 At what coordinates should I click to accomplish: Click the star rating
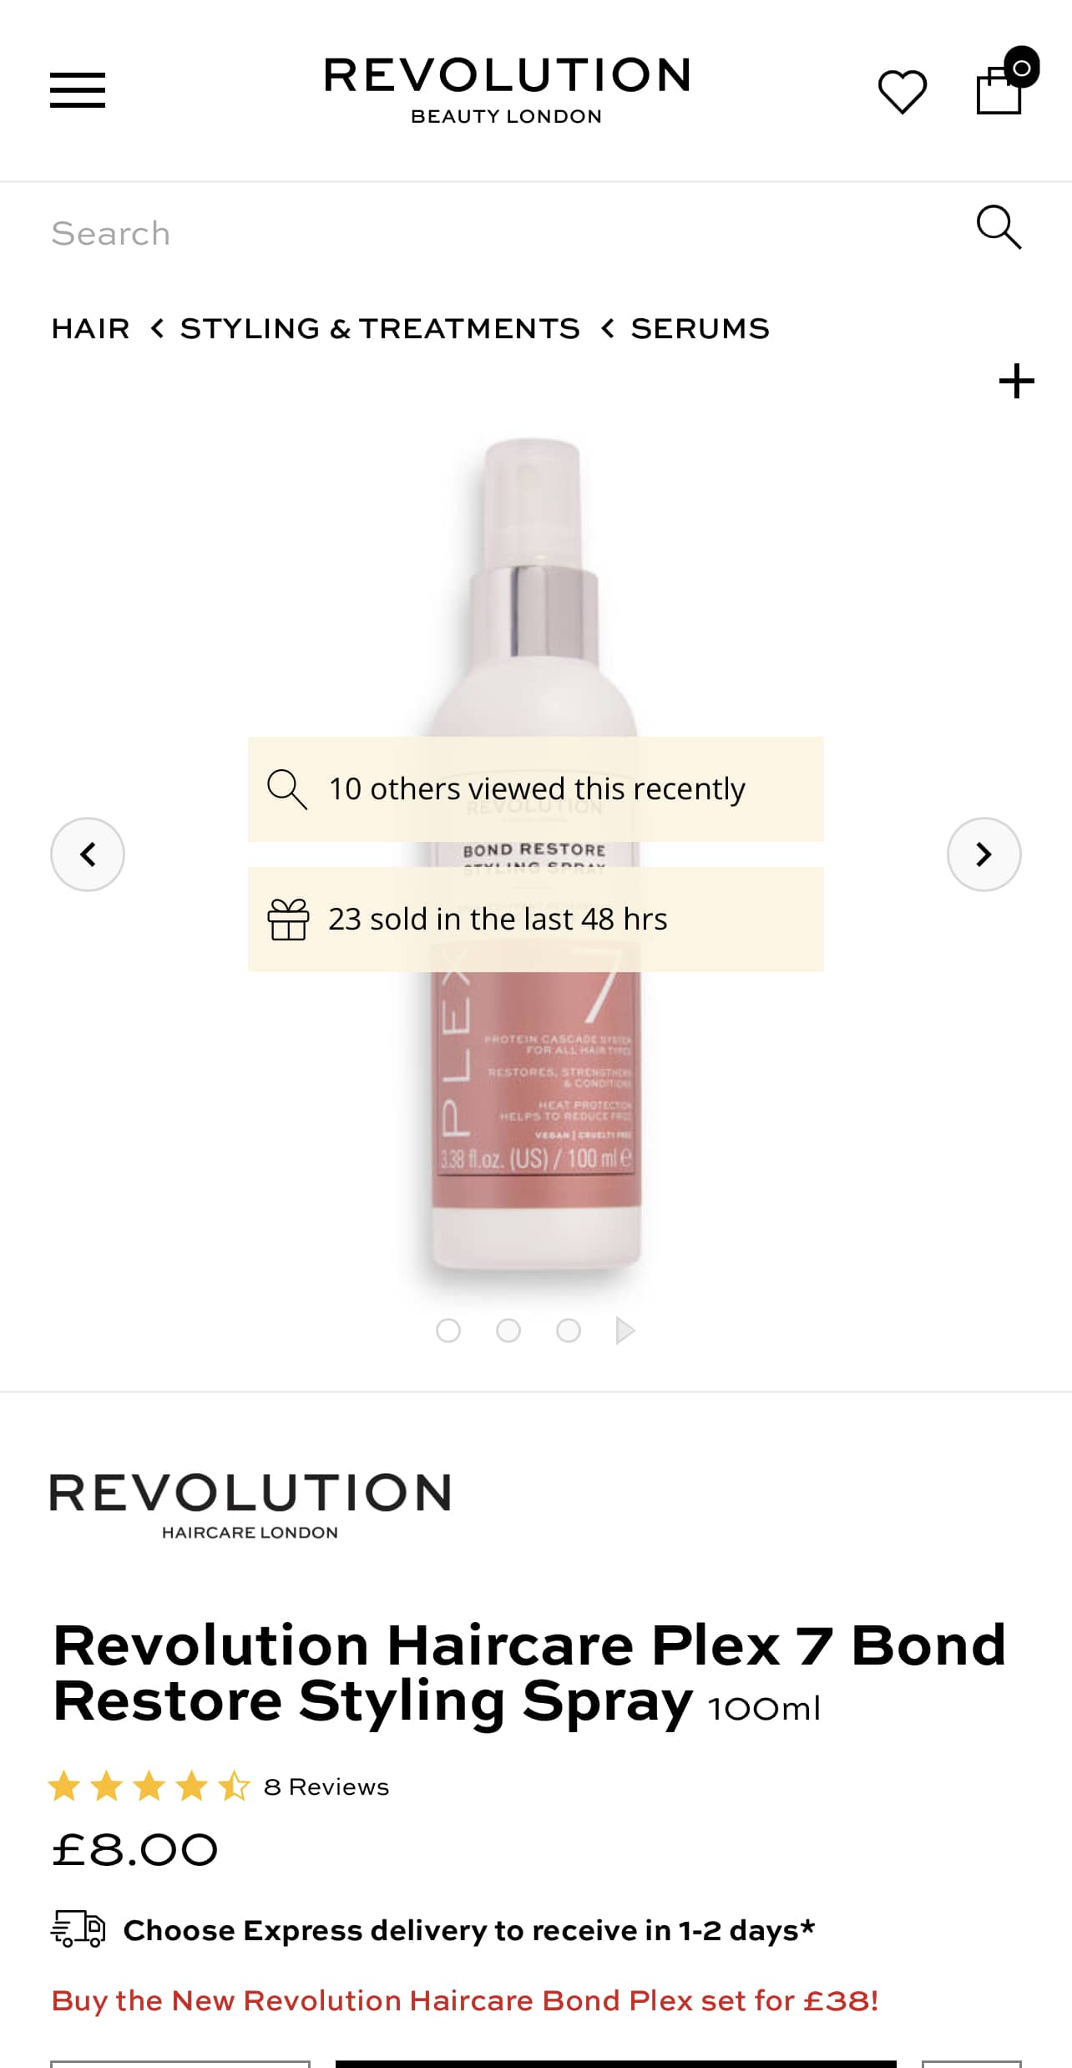[149, 1787]
